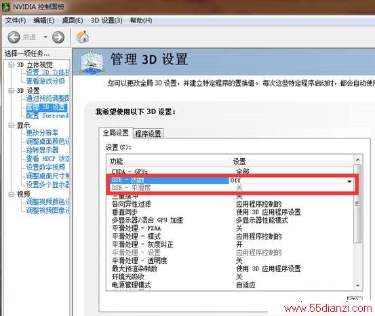Select the 垂直同步 row
This screenshot has height=316, width=375.
[231, 212]
